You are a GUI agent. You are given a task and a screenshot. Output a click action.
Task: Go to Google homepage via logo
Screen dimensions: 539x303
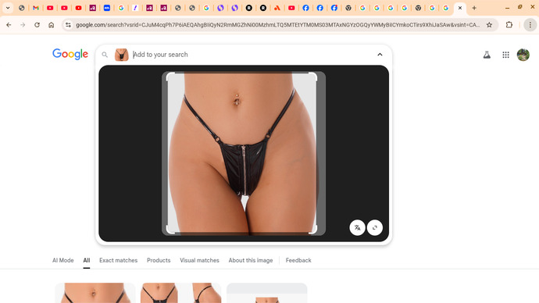click(70, 55)
